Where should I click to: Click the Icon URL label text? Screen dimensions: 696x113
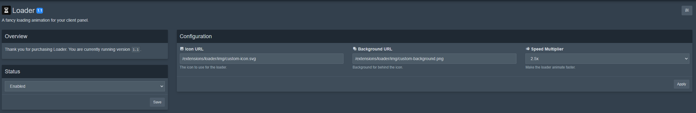point(194,49)
